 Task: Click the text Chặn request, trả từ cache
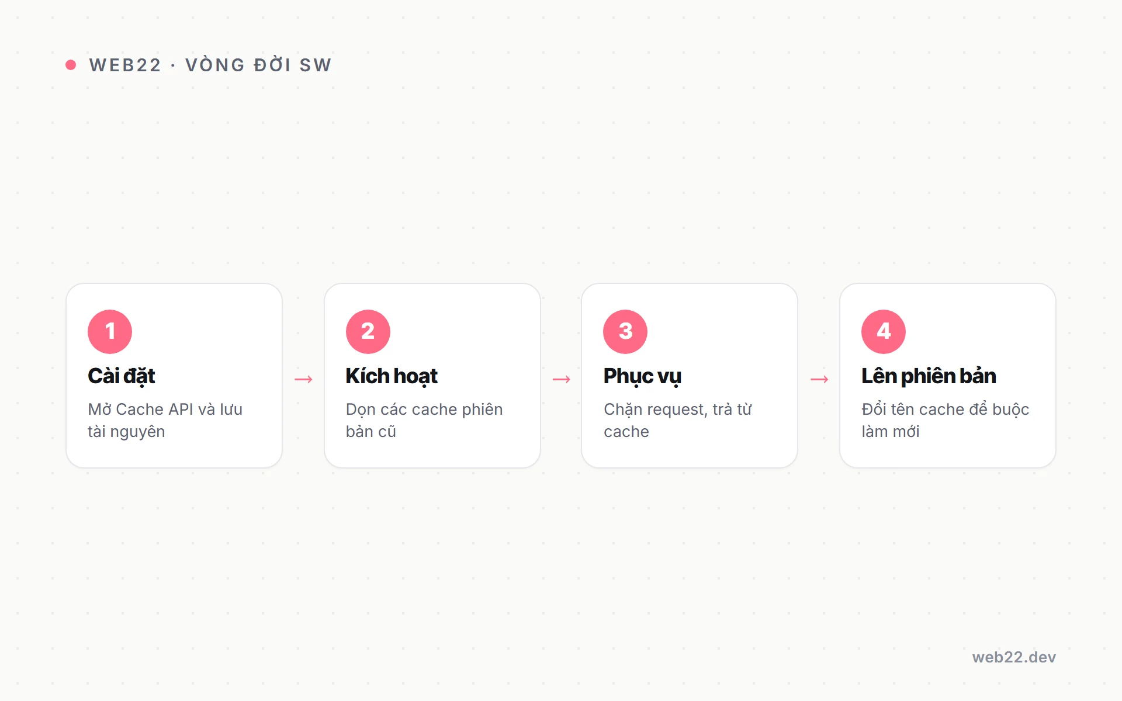tap(678, 420)
